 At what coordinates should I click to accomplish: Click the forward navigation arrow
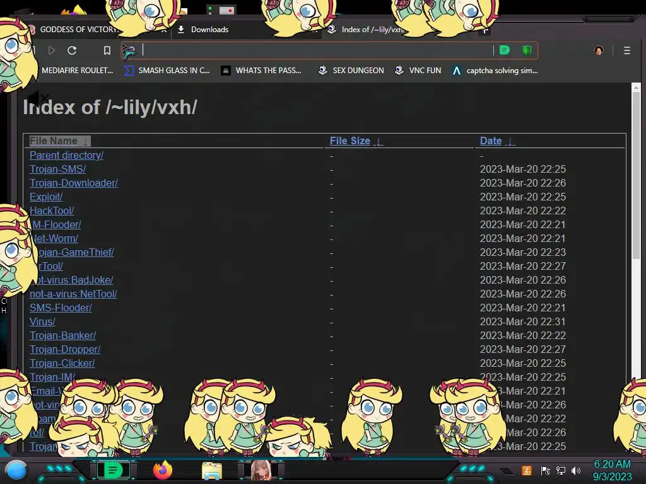[52, 50]
